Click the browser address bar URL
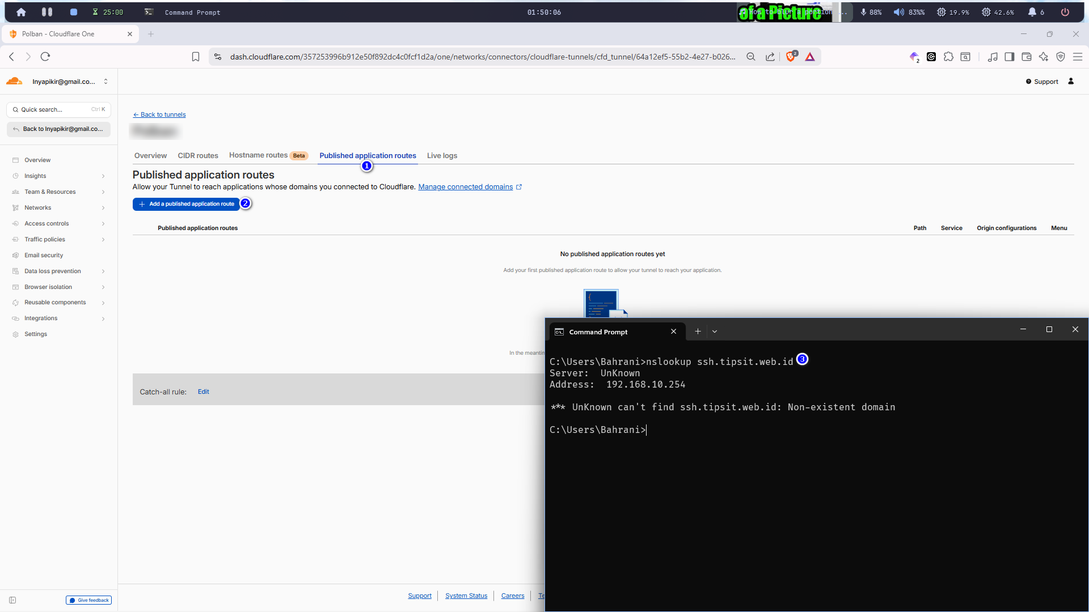Viewport: 1089px width, 612px height. [483, 57]
